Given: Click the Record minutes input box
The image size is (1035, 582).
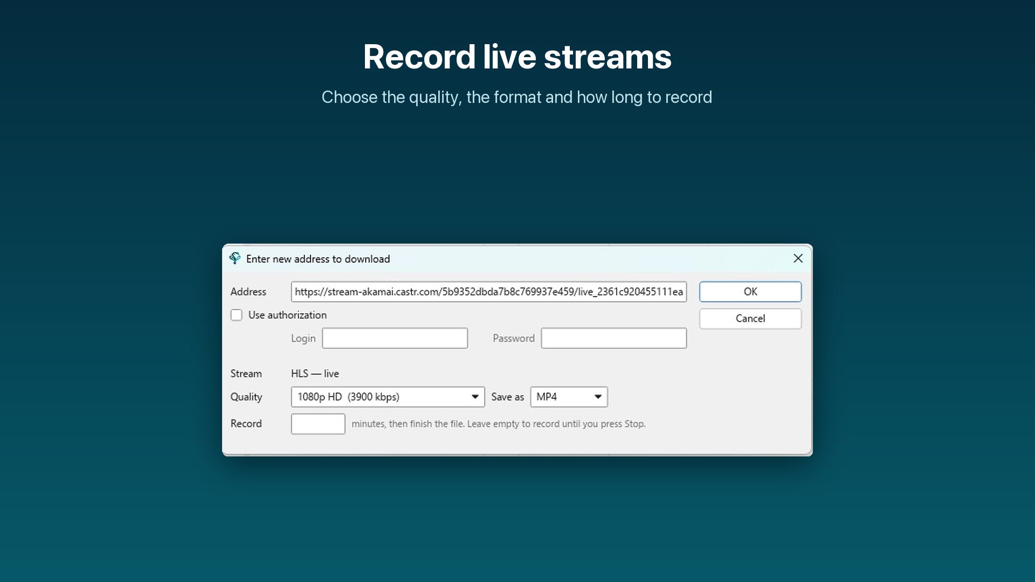Looking at the screenshot, I should click(318, 424).
